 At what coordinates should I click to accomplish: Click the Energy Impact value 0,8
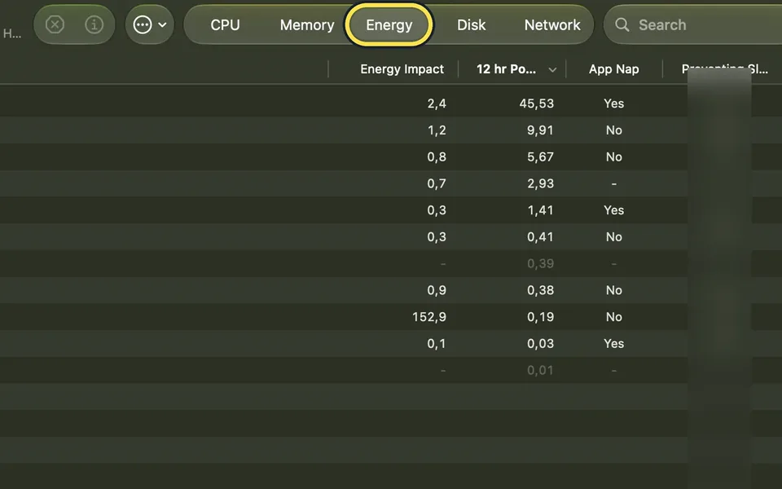[437, 156]
